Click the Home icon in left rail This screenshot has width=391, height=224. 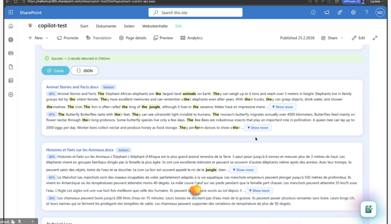[11, 26]
